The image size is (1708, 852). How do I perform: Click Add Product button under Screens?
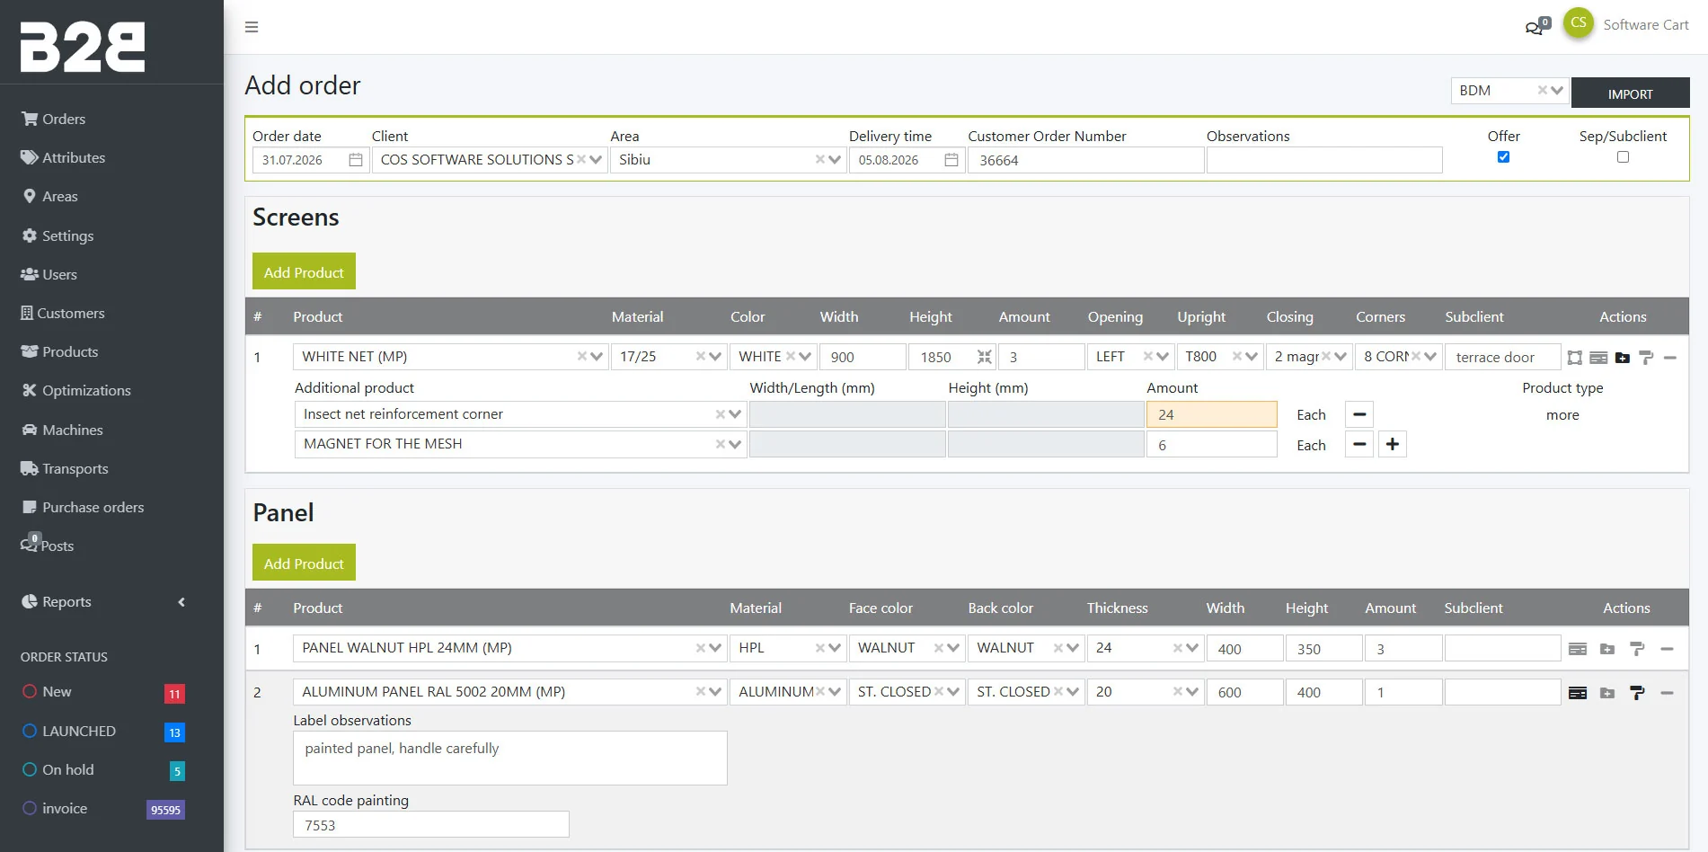(x=304, y=271)
